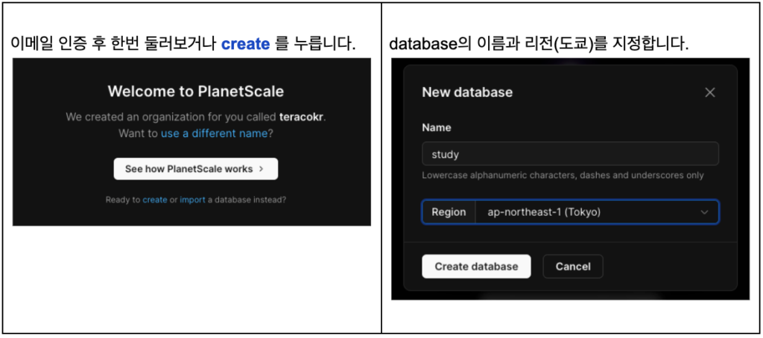Expand the Region chevron arrow
Viewport: 763px width, 338px height.
704,212
